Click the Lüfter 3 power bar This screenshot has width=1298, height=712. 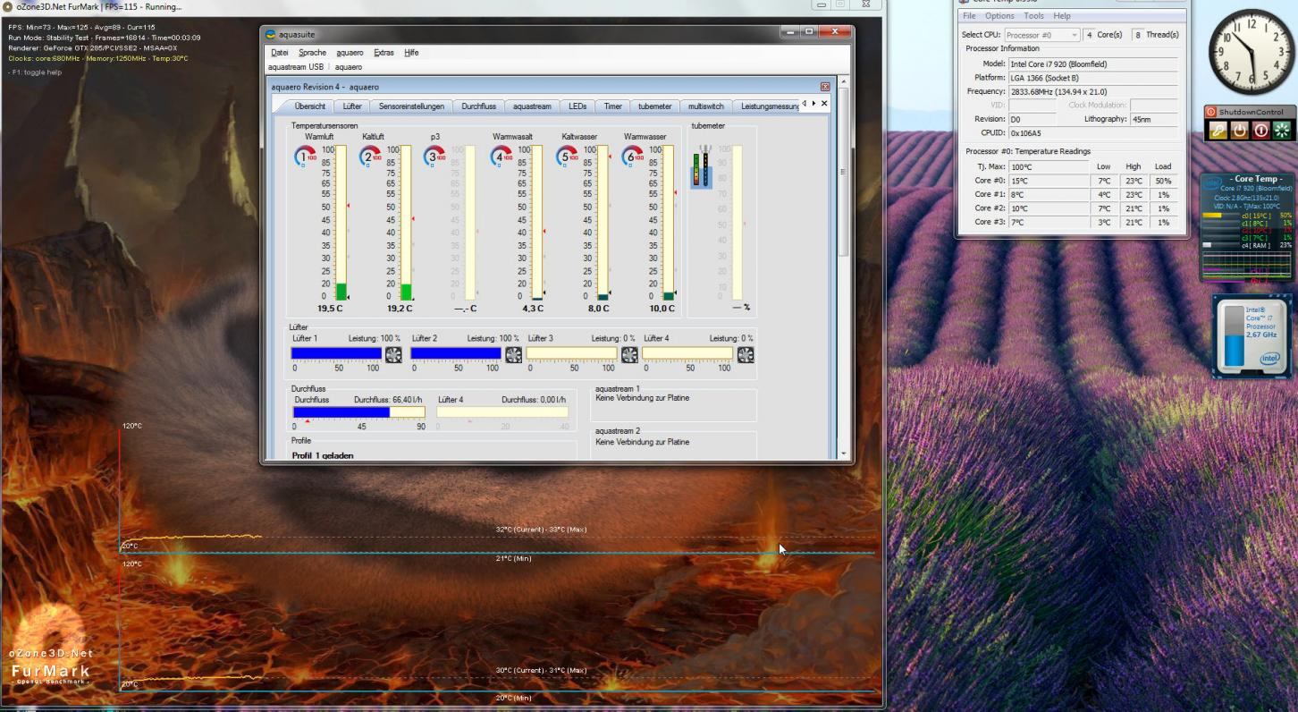[x=571, y=354]
